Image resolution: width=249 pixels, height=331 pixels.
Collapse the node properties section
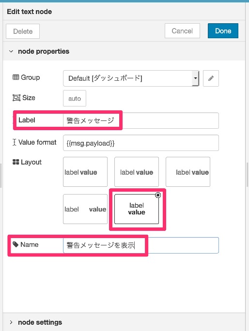click(x=11, y=51)
